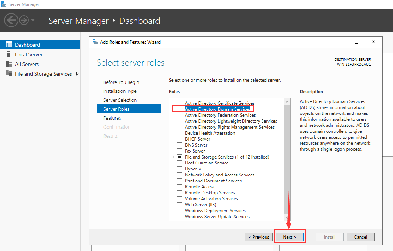This screenshot has width=393, height=251.
Task: Click the wizard title bar icon
Action: coord(95,42)
